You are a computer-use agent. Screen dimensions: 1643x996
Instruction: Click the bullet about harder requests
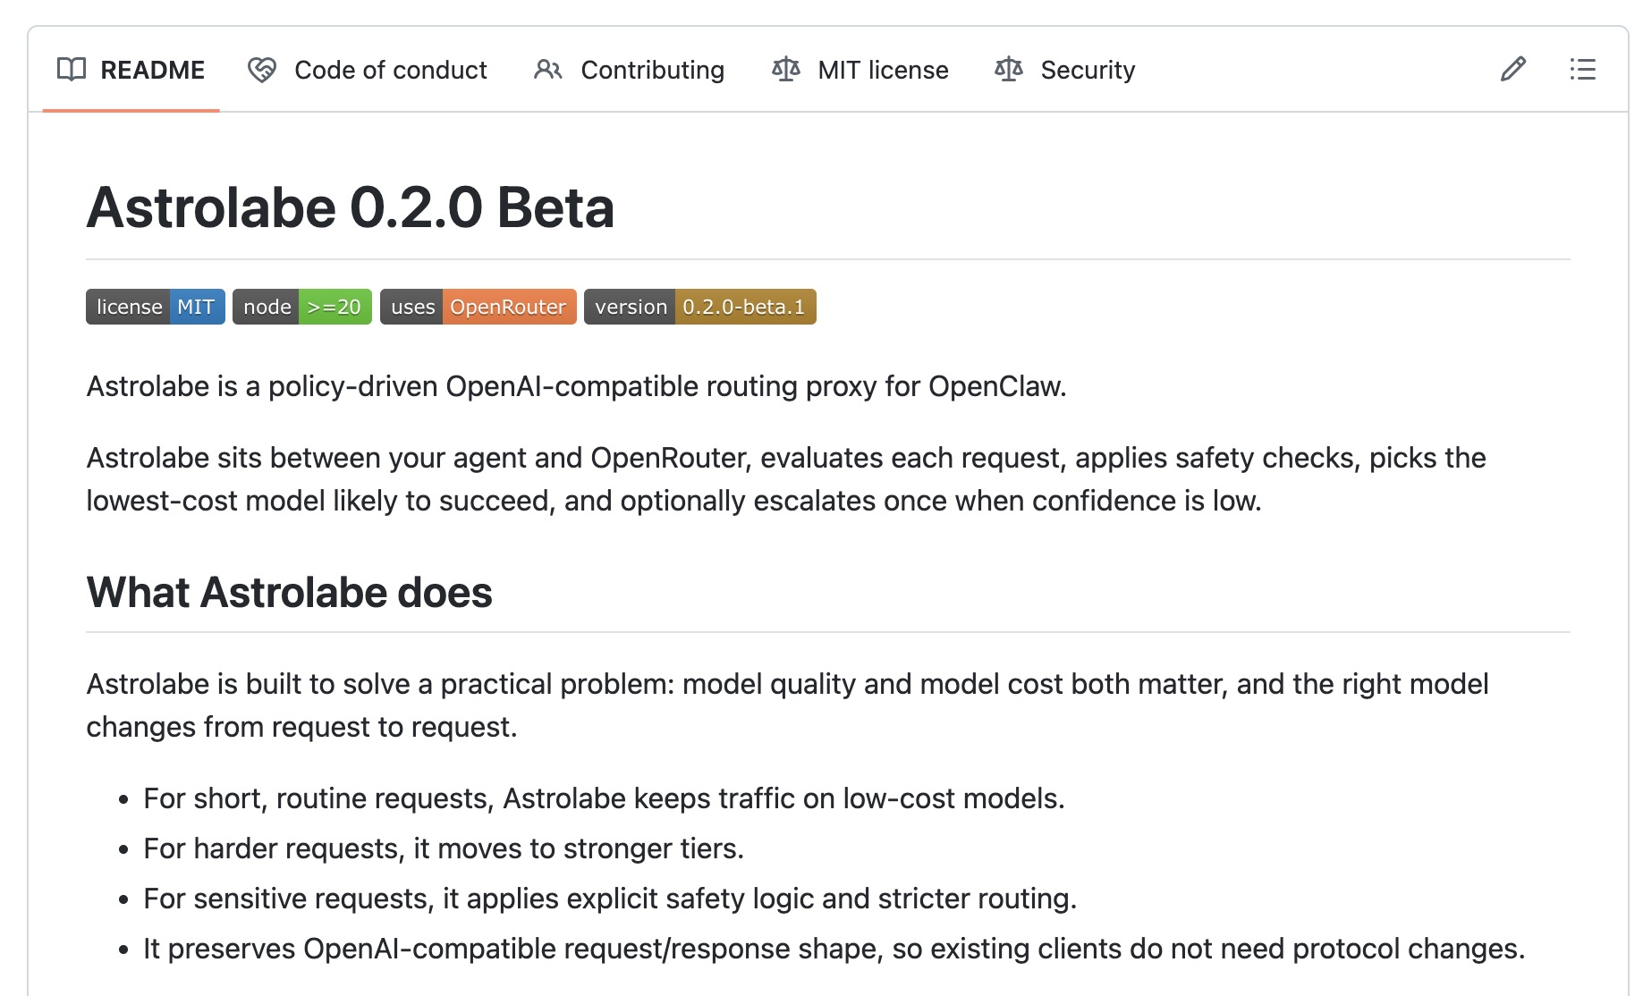tap(444, 848)
